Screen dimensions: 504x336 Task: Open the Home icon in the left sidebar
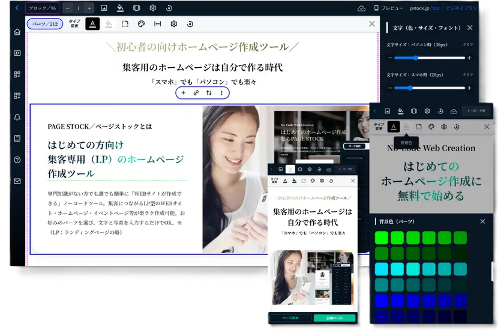click(x=17, y=32)
